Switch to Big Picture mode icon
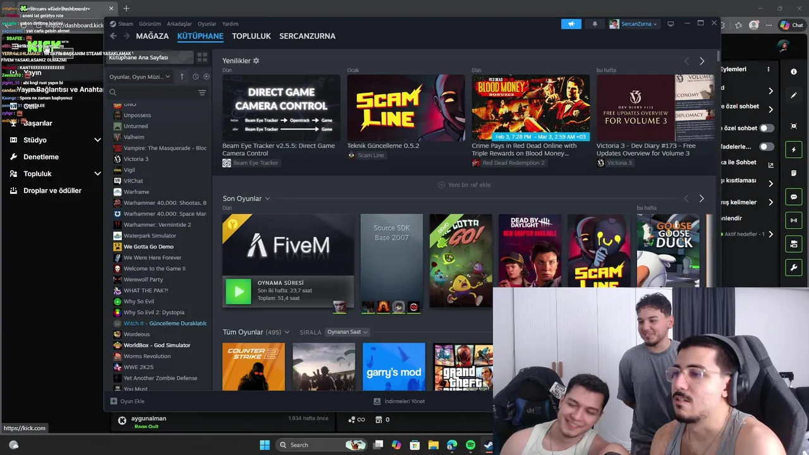The height and width of the screenshot is (455, 809). (671, 24)
